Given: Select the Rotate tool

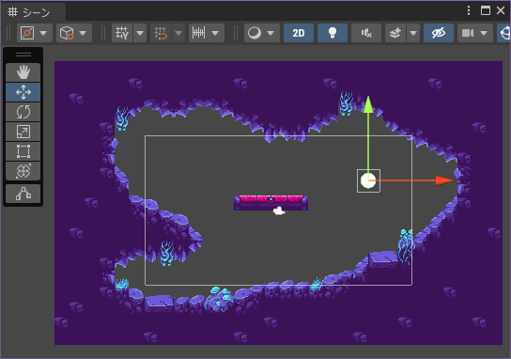Looking at the screenshot, I should [x=23, y=112].
